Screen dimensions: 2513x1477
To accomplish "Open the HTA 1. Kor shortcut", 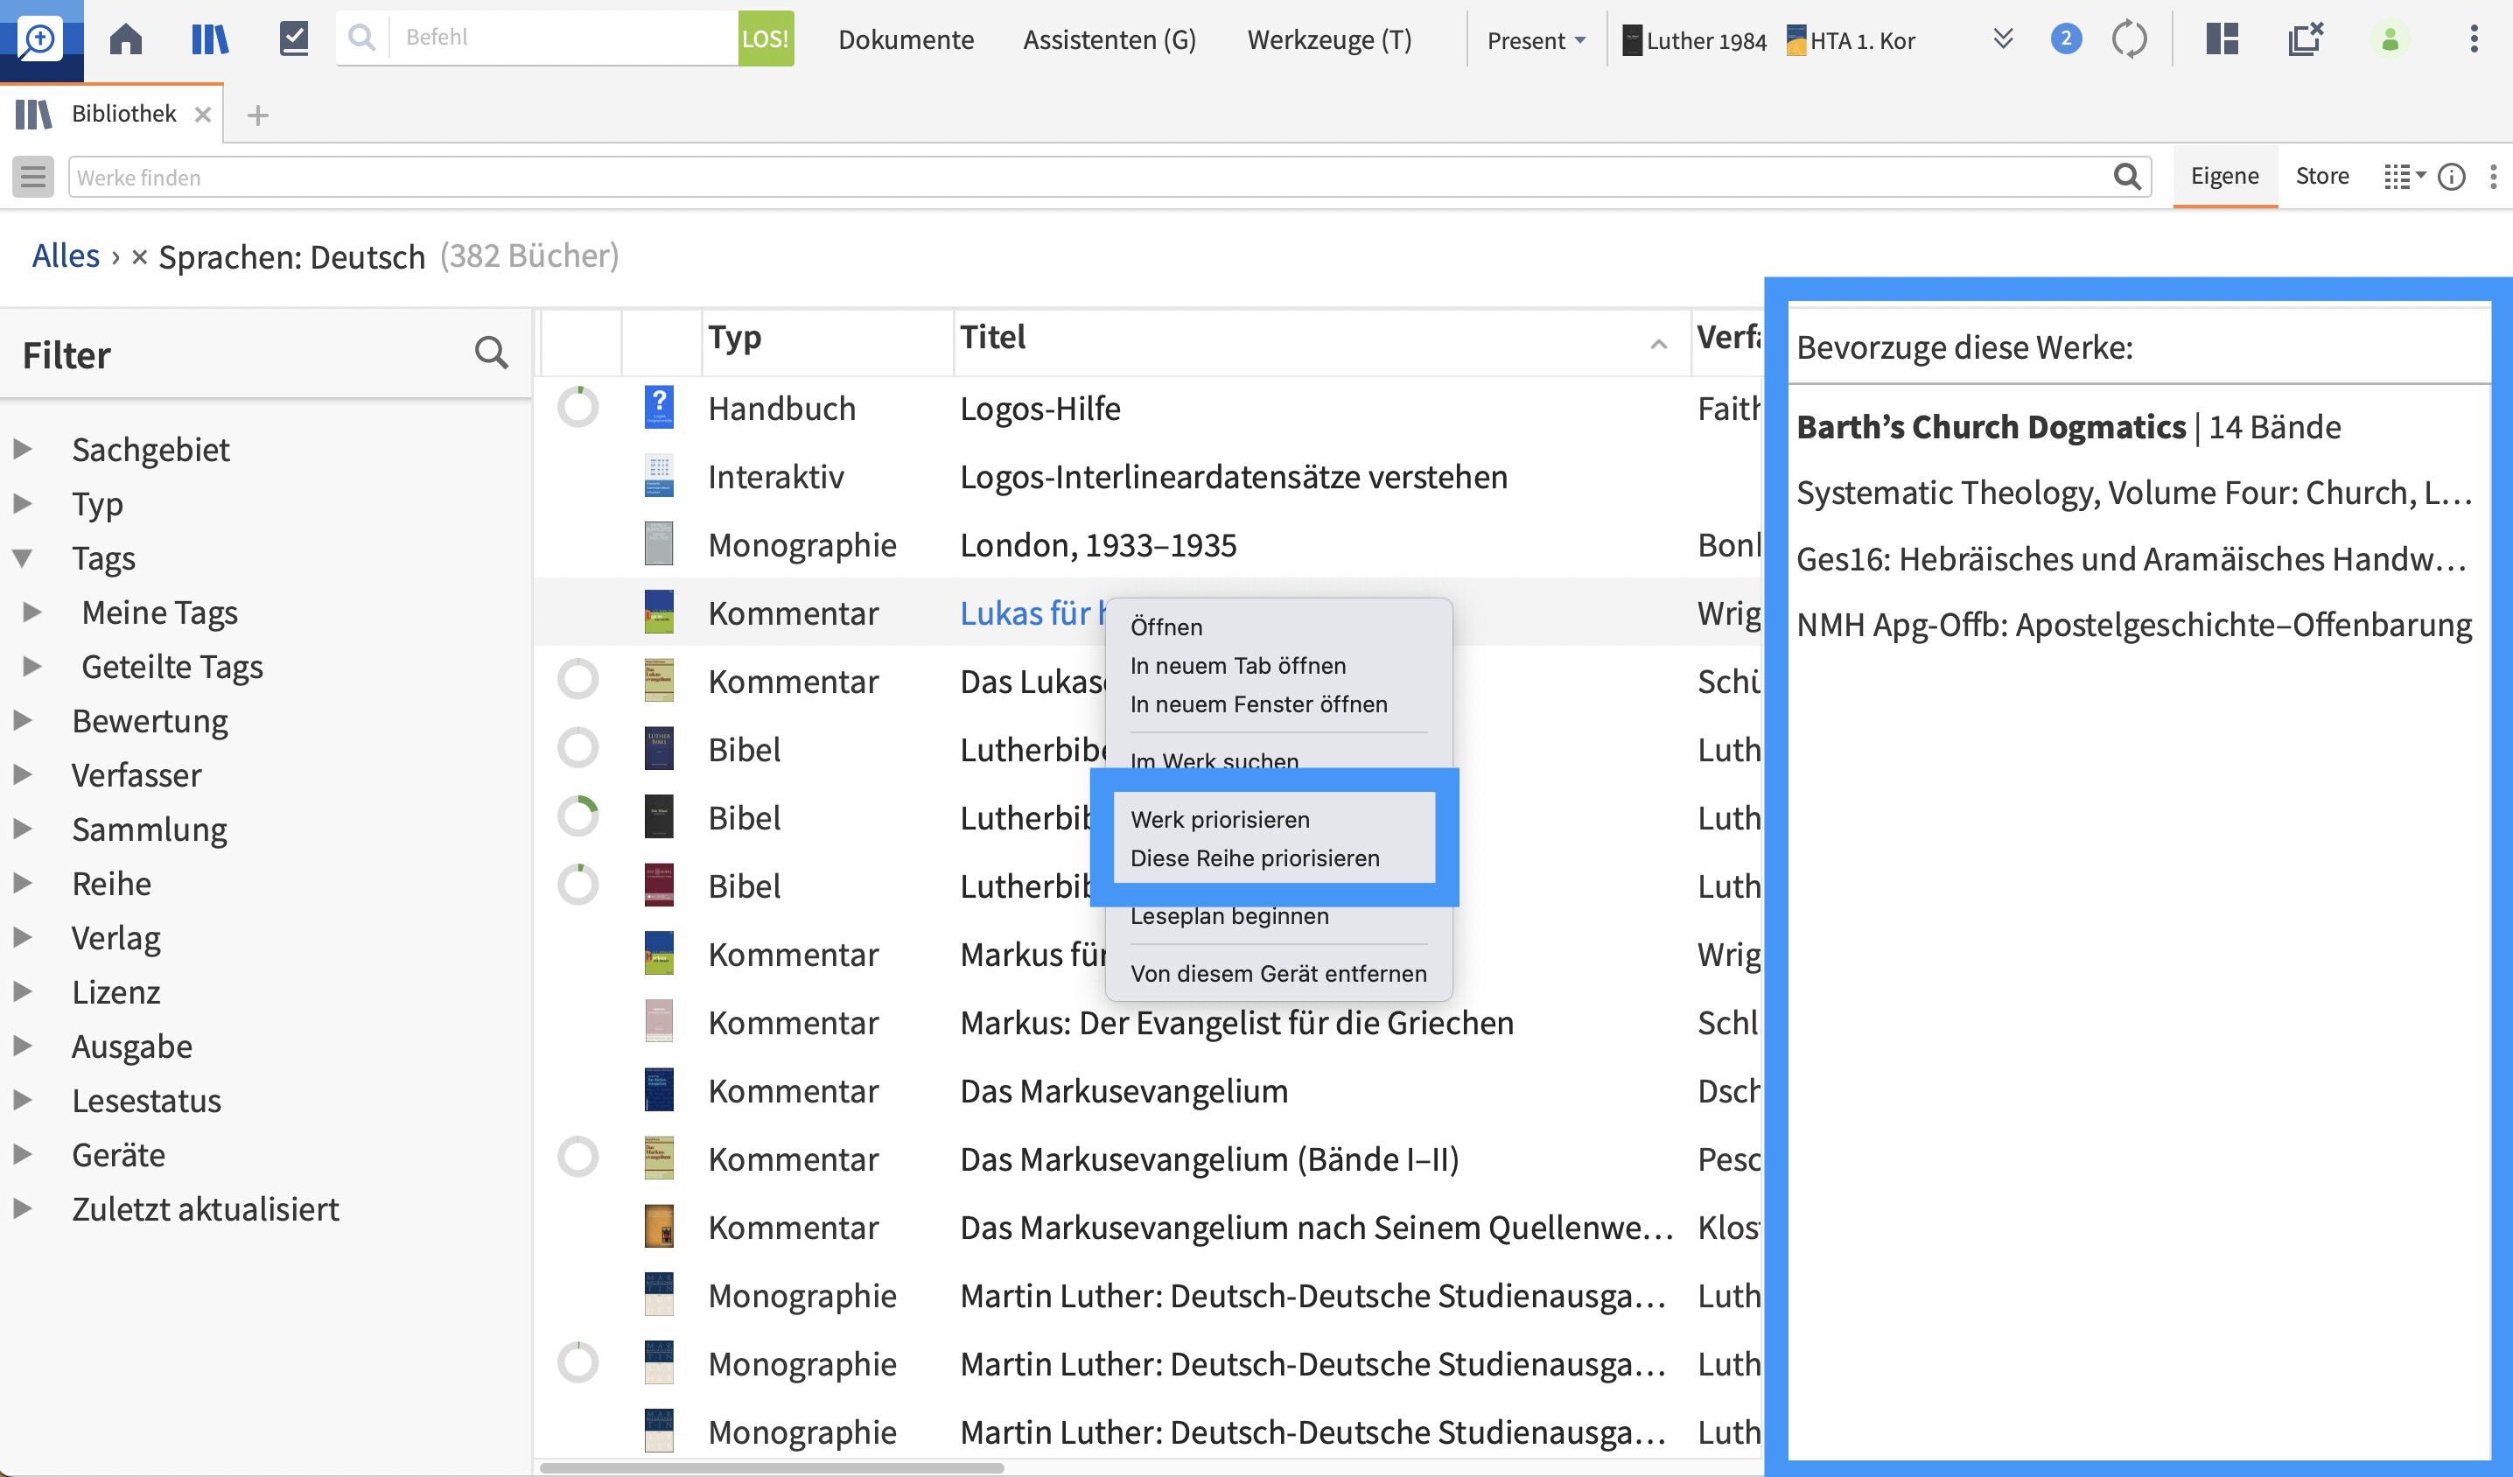I will click(1850, 40).
